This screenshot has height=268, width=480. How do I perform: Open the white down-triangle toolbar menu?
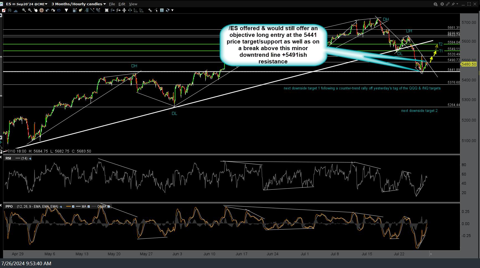(66, 10)
